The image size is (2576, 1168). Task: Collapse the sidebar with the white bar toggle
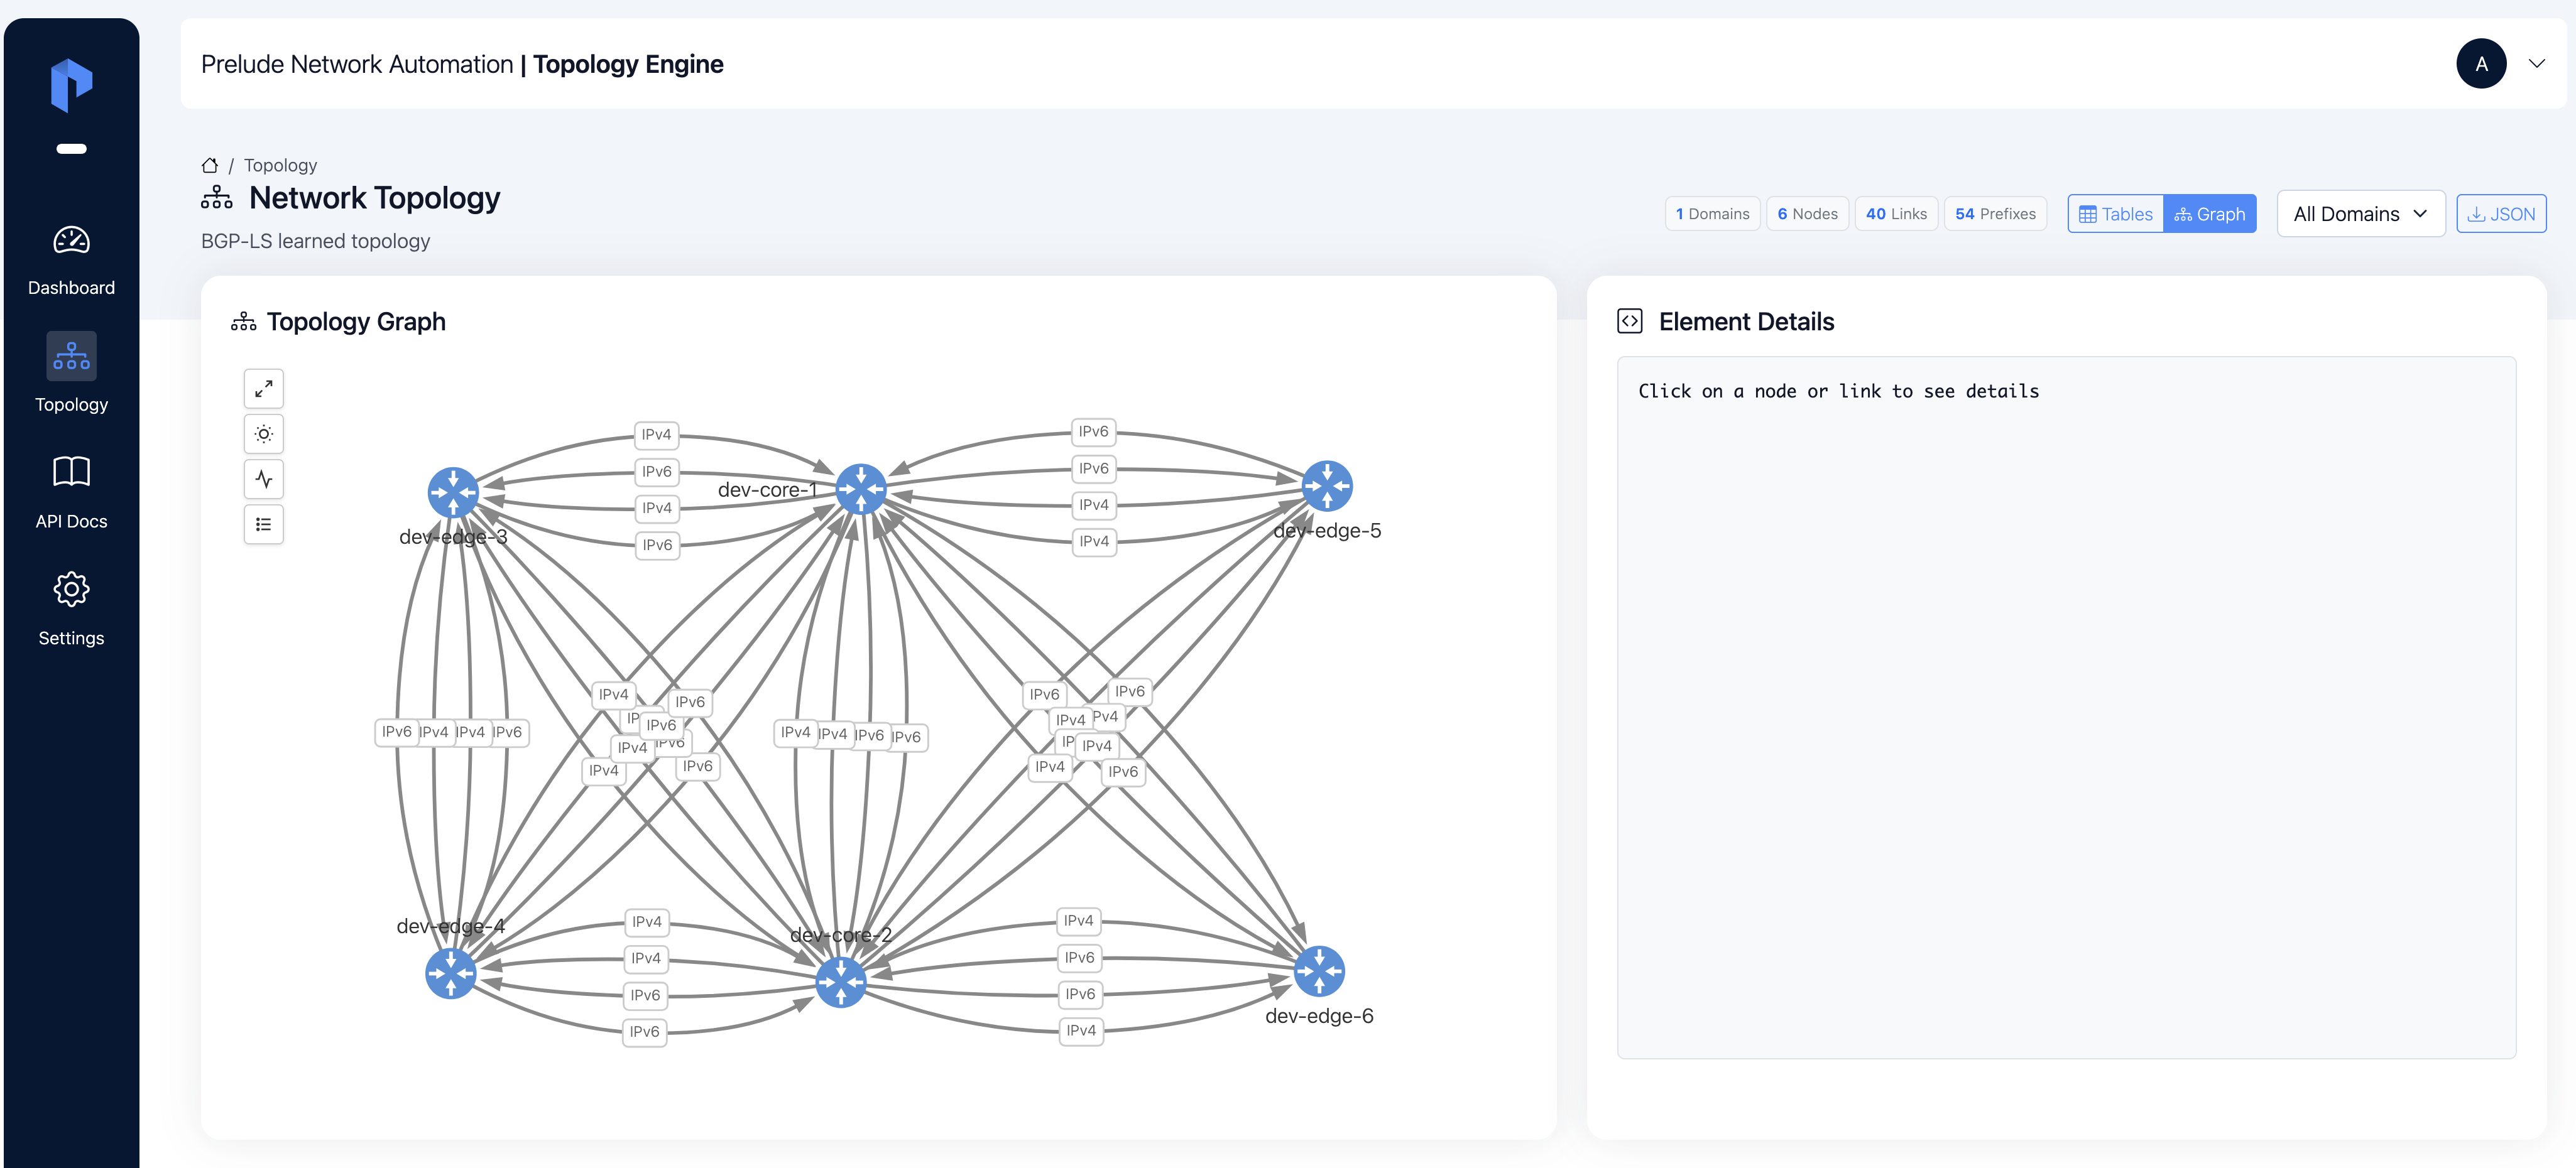pos(71,149)
